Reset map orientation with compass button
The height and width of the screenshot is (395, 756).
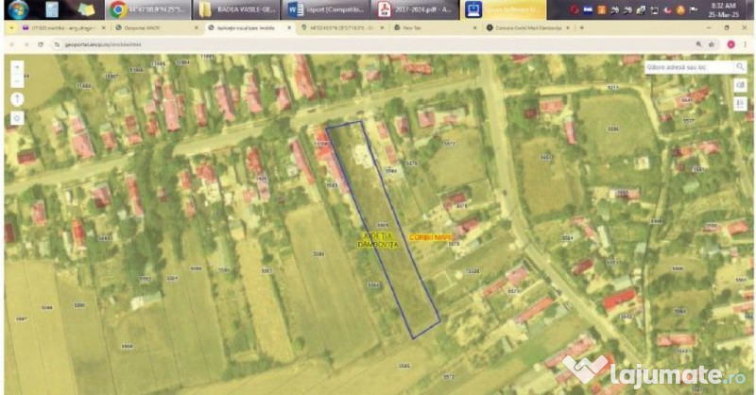pyautogui.click(x=17, y=99)
